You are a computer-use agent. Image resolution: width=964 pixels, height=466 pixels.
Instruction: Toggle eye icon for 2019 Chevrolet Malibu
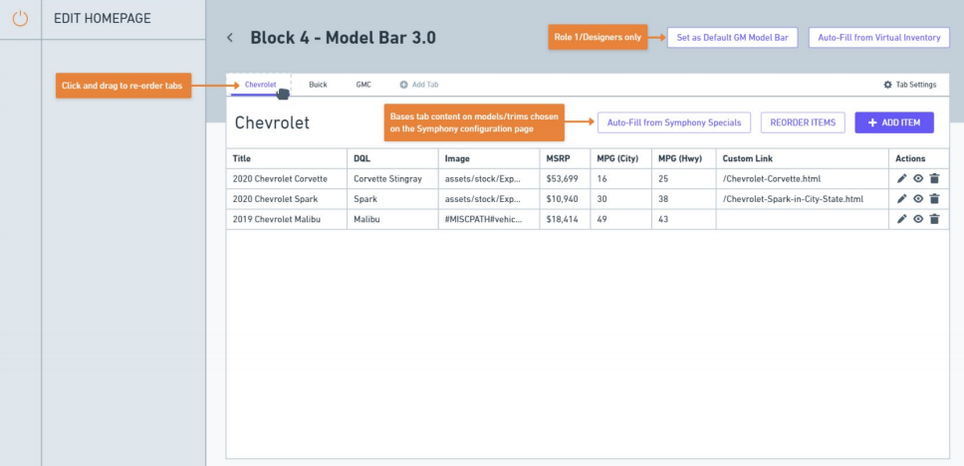(x=917, y=219)
